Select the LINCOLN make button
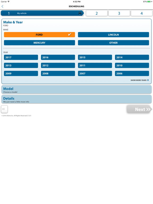Screen dimensions: 153x204 (x=113, y=35)
